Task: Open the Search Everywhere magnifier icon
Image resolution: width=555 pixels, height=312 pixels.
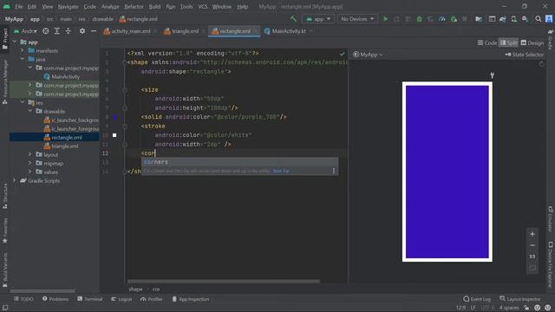Action: 538,19
